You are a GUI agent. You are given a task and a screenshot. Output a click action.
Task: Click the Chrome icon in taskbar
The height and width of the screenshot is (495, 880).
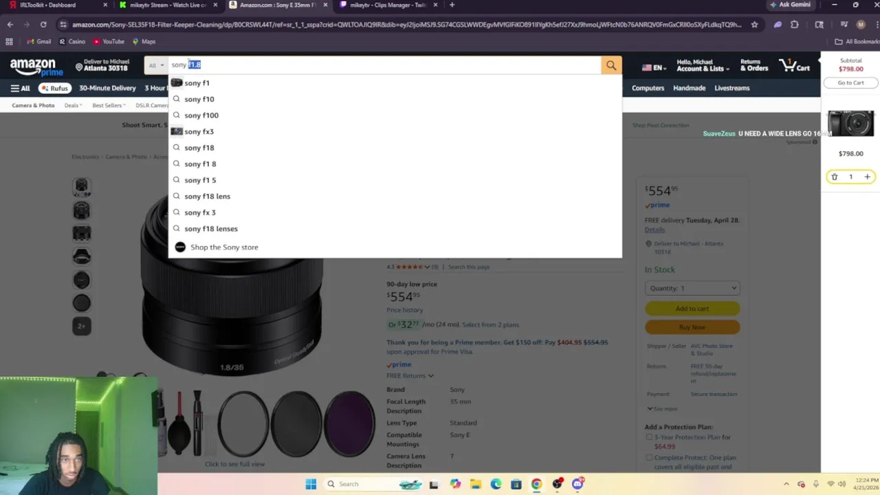tap(536, 484)
